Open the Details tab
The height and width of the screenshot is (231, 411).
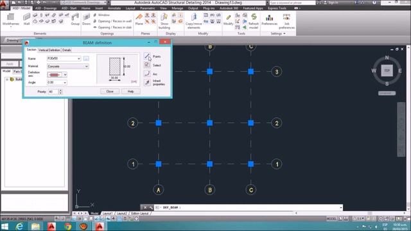coord(67,50)
